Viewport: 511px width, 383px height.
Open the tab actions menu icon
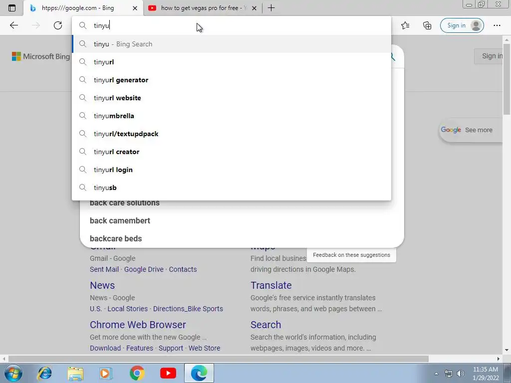12,8
